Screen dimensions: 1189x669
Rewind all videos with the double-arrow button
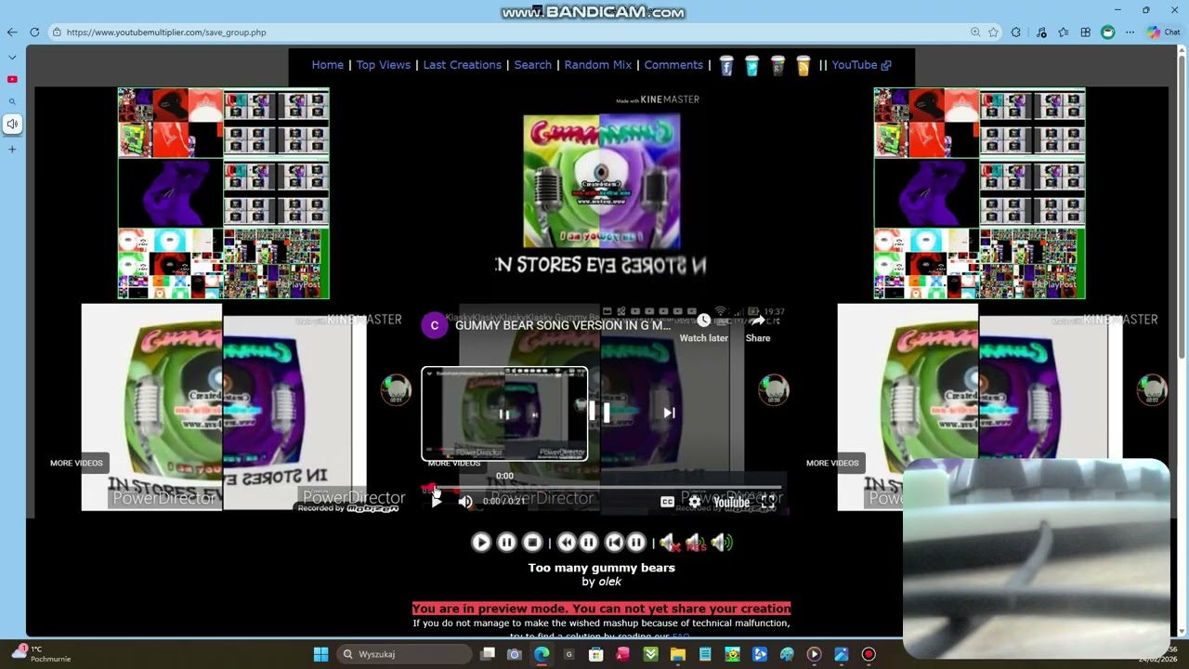[x=567, y=543]
